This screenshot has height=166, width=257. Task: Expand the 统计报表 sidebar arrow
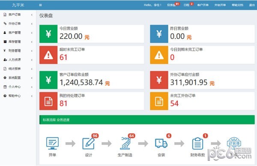[32, 69]
